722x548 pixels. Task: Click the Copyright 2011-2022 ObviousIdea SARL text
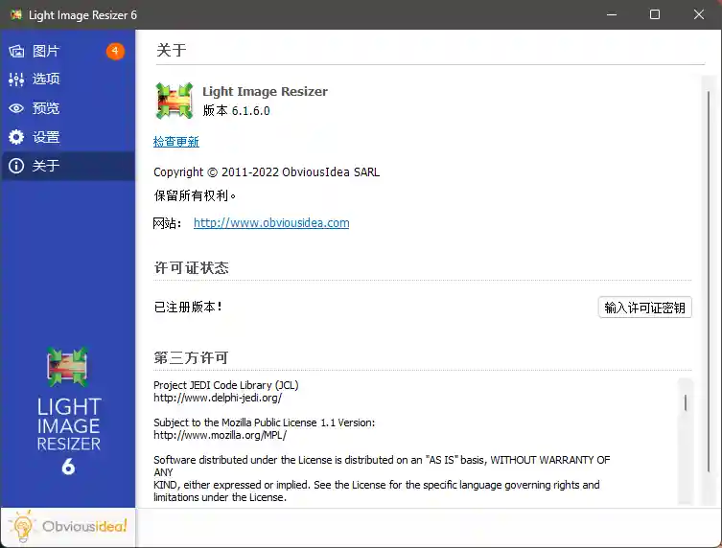pos(267,172)
